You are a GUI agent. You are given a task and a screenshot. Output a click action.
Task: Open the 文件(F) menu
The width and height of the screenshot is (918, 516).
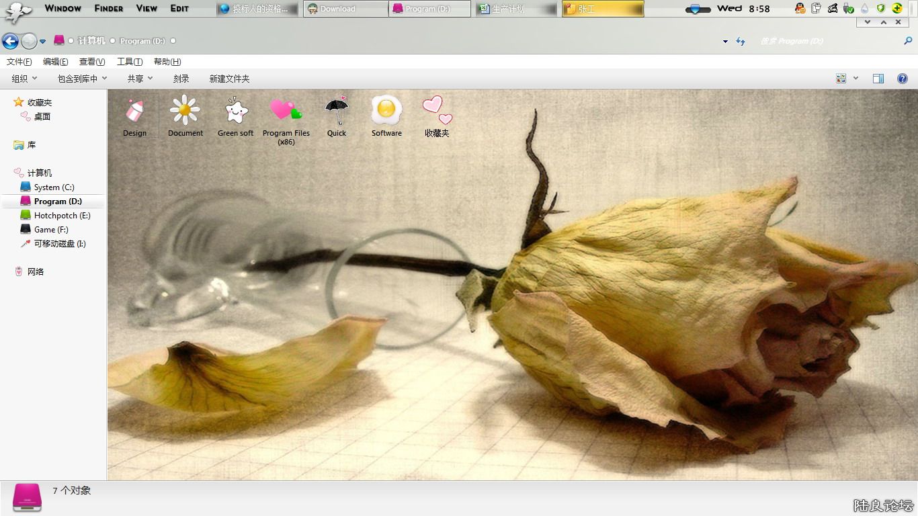pyautogui.click(x=19, y=62)
